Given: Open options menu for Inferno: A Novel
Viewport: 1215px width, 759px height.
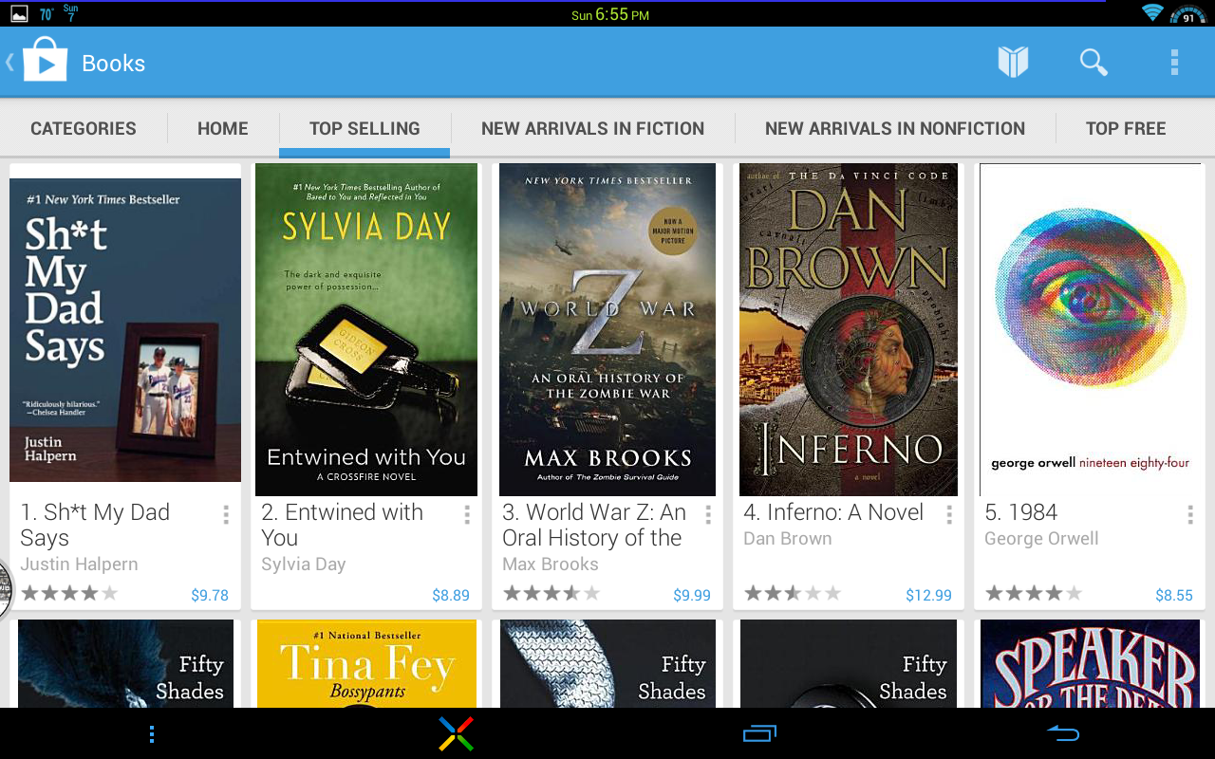Looking at the screenshot, I should [x=949, y=514].
